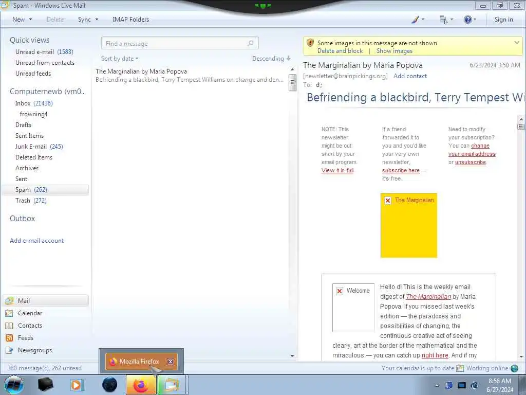
Task: Click the broken Welcome image placeholder
Action: [353, 308]
